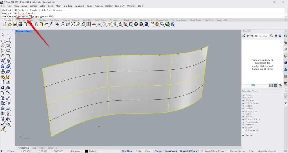This screenshot has height=153, width=288.
Task: Click the Toggle command option
Action: pyautogui.click(x=35, y=17)
